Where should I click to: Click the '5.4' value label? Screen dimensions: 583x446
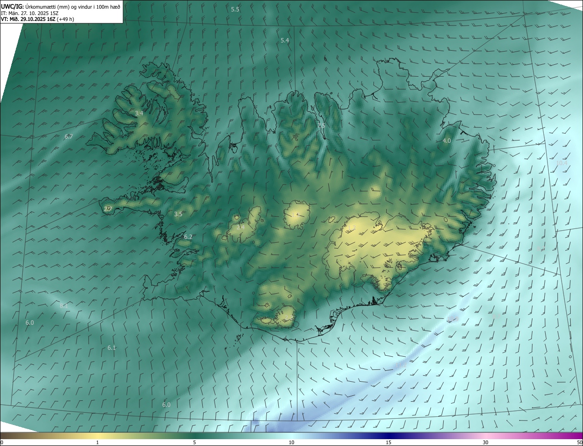(285, 41)
